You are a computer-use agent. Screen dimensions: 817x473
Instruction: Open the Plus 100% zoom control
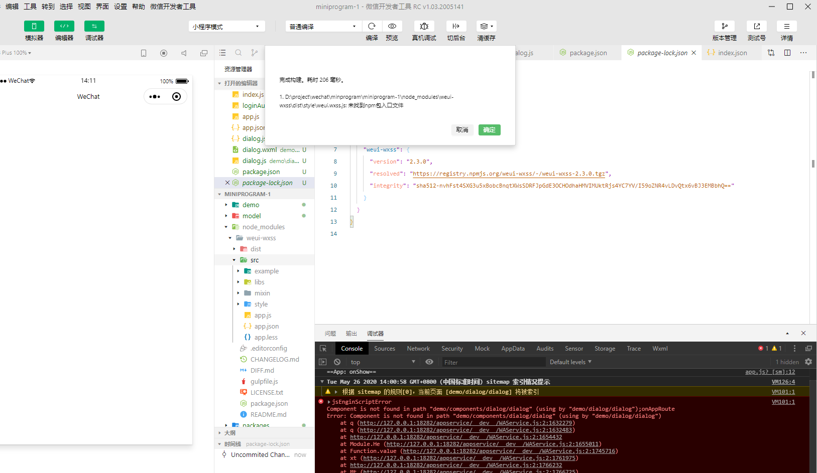(x=17, y=52)
